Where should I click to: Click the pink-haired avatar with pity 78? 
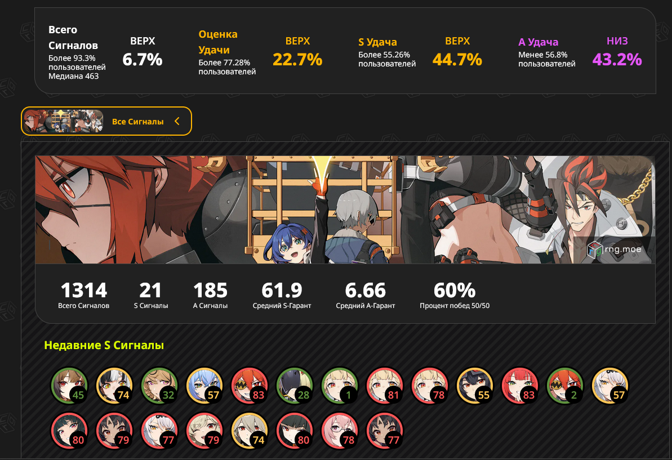point(340,431)
